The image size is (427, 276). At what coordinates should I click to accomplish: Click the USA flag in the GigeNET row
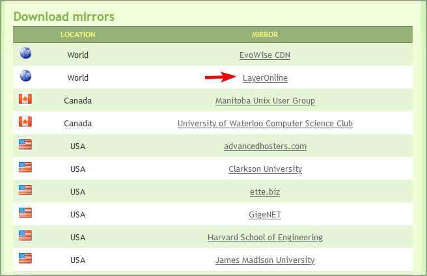25,214
